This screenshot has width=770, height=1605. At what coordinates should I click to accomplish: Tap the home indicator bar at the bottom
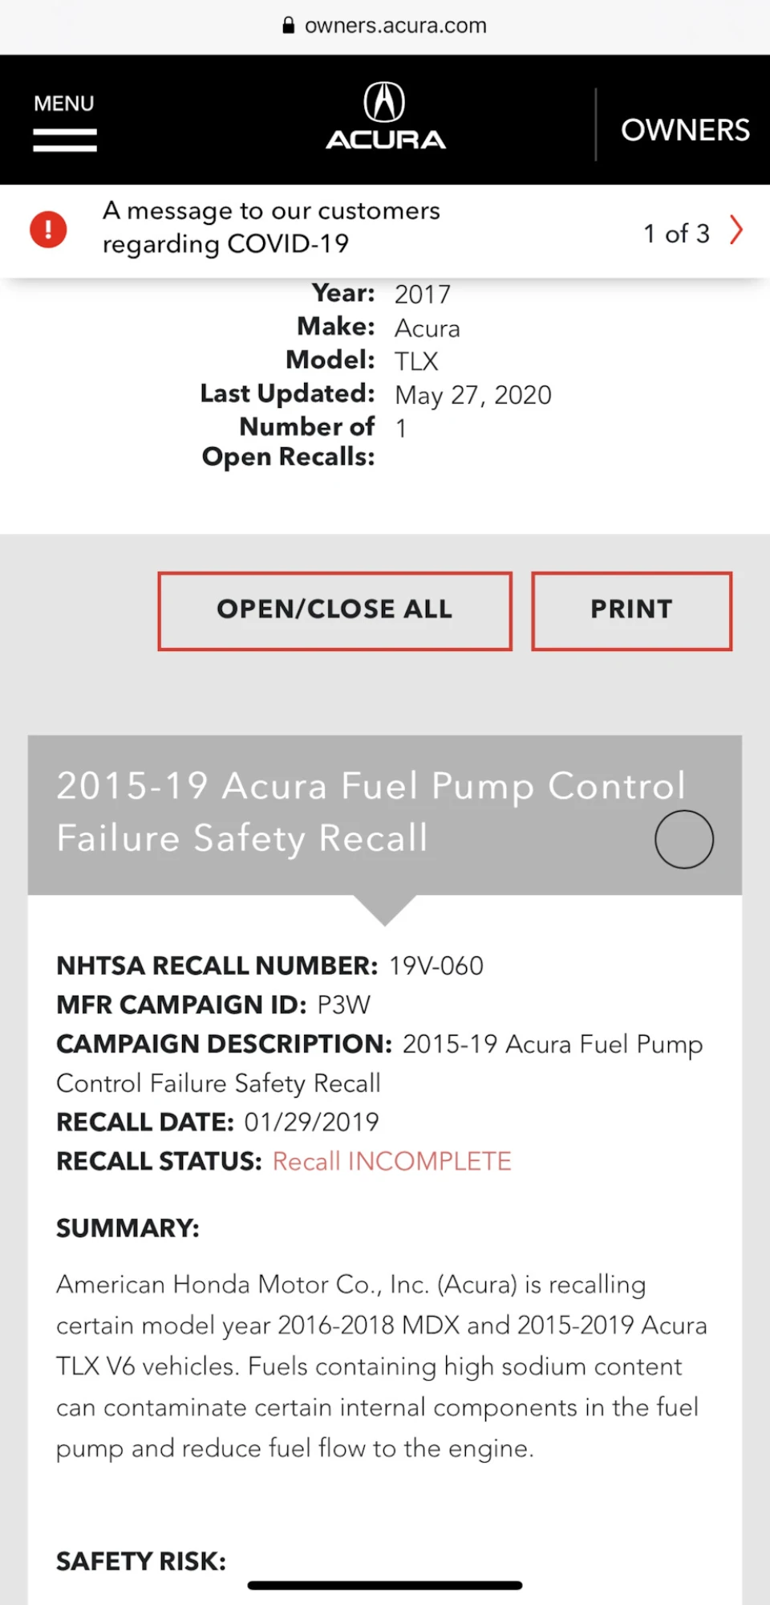click(x=385, y=1585)
